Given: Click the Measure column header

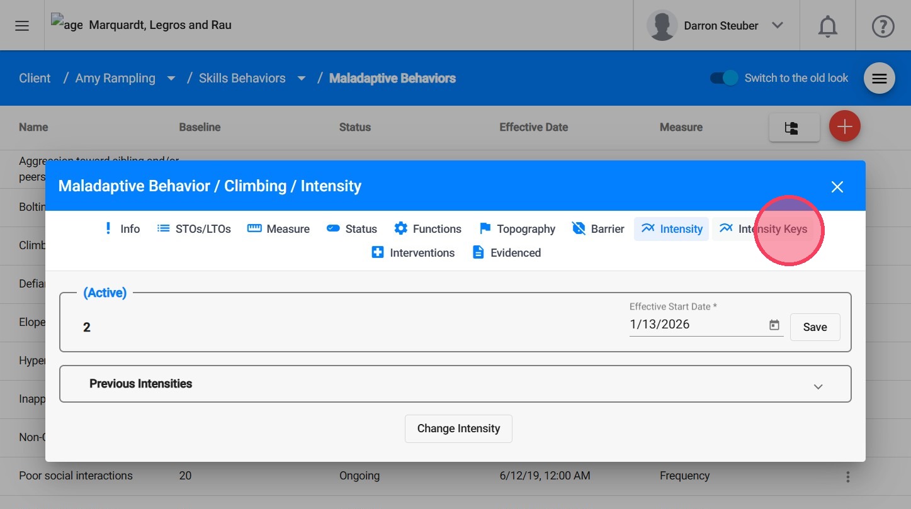Looking at the screenshot, I should click(x=681, y=127).
